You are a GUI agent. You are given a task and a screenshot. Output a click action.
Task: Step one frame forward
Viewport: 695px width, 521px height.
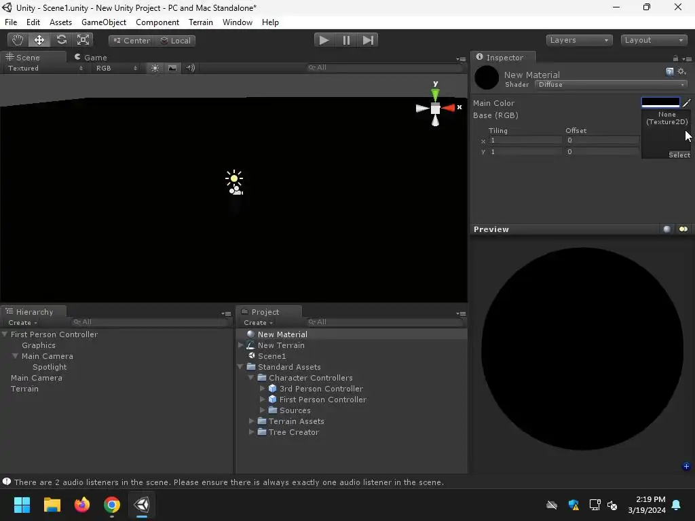pyautogui.click(x=368, y=40)
